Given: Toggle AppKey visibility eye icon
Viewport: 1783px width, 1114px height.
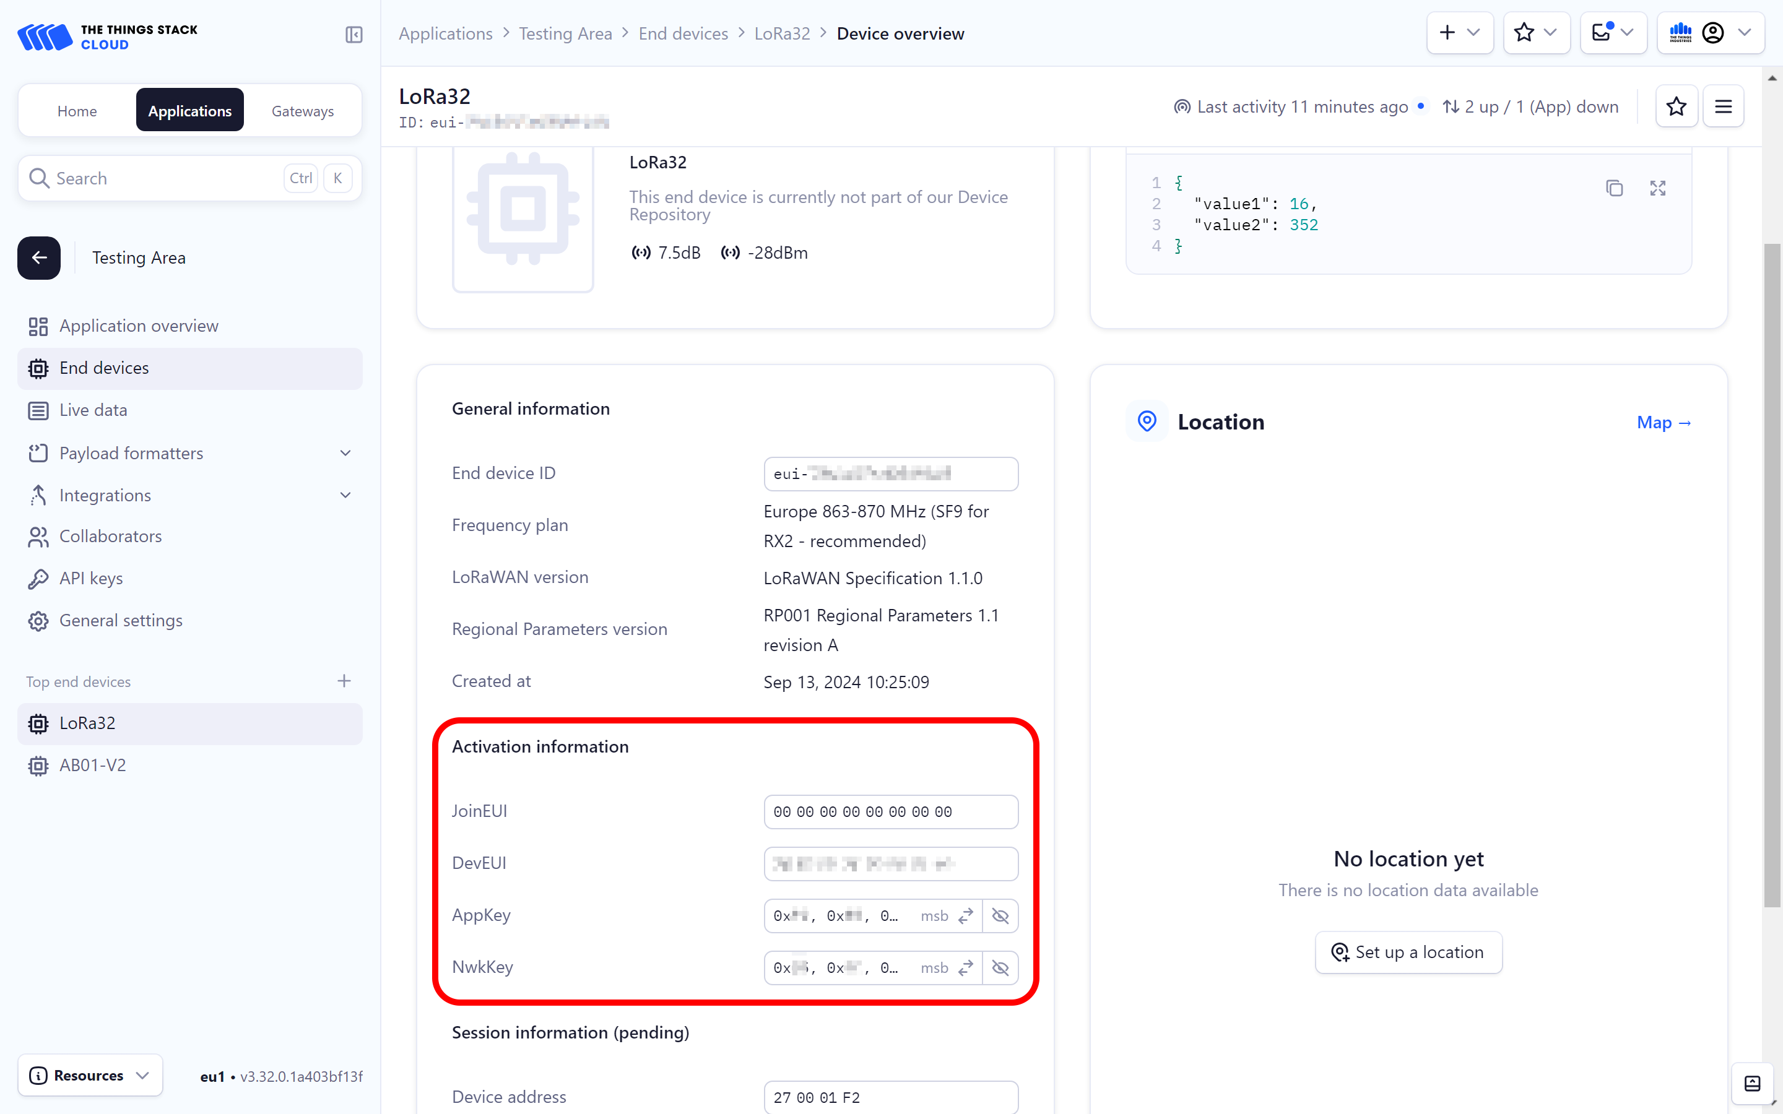Looking at the screenshot, I should pos(1000,916).
